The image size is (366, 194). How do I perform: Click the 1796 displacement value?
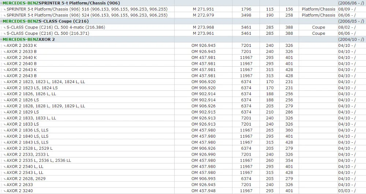(x=246, y=9)
